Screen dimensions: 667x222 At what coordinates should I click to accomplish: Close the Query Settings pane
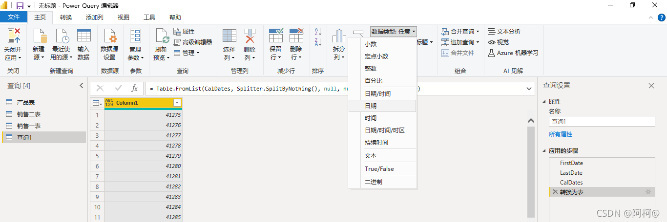(x=651, y=86)
